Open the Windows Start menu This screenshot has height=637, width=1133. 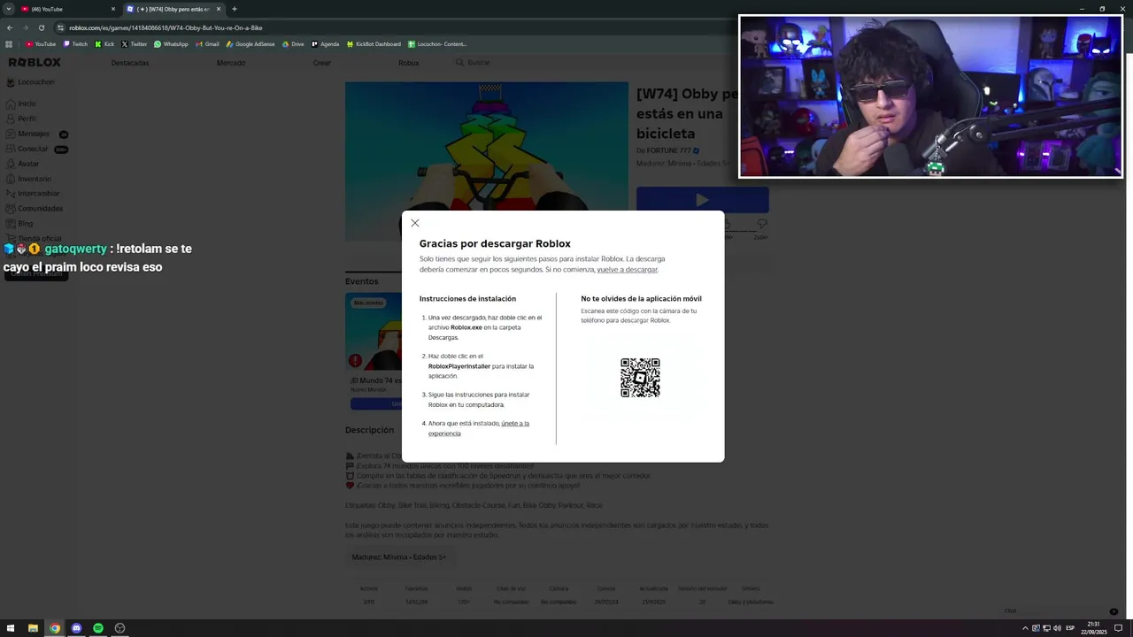tap(11, 628)
